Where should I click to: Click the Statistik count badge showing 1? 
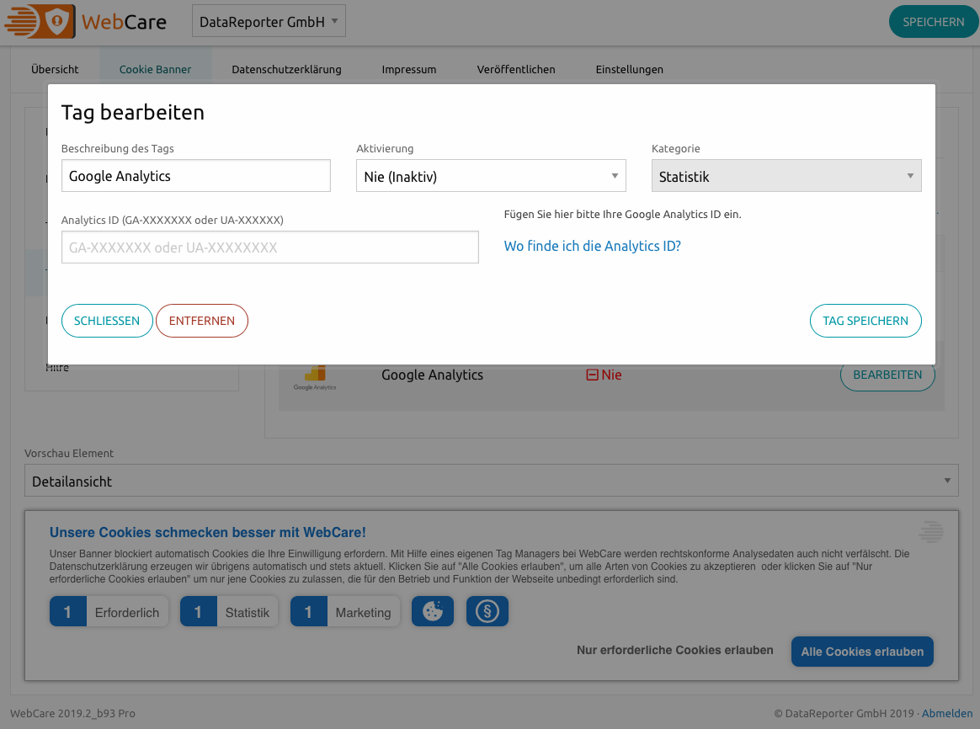[x=199, y=612]
